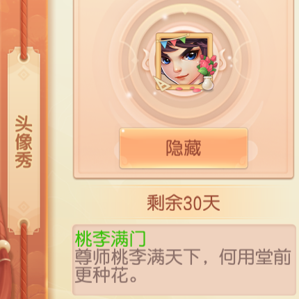Image resolution: width=299 pixels, height=299 pixels.
Task: Click the 隐藏 button
Action: coord(184,148)
